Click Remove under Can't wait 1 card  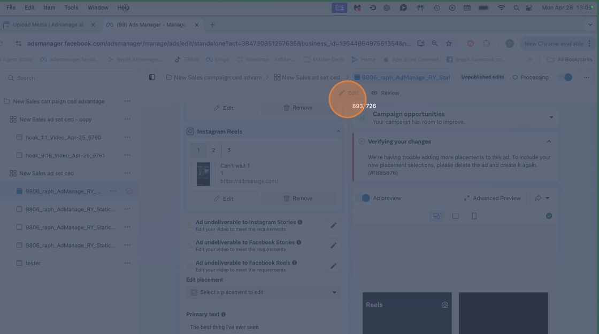(x=298, y=198)
